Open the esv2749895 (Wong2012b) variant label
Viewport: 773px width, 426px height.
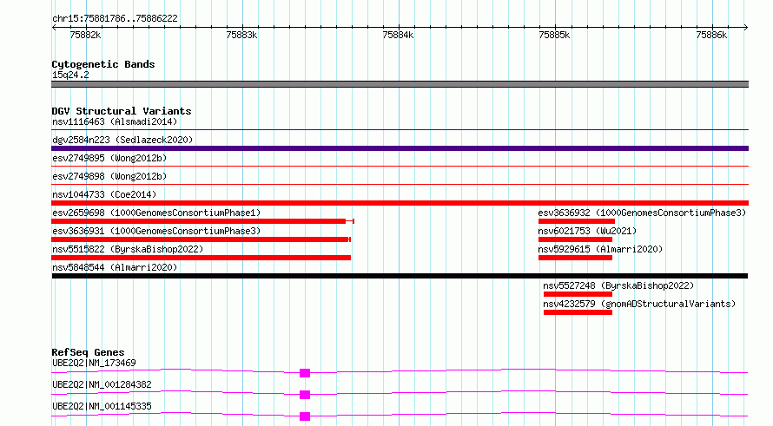109,158
